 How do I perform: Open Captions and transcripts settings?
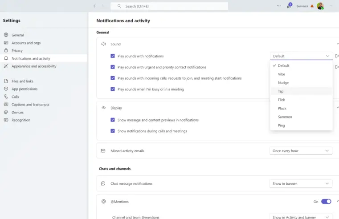(x=44, y=105)
